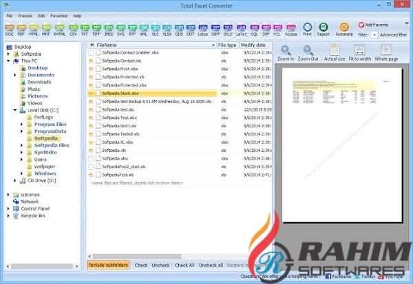Select SVG conversion icon
The image size is (413, 284).
tap(120, 30)
